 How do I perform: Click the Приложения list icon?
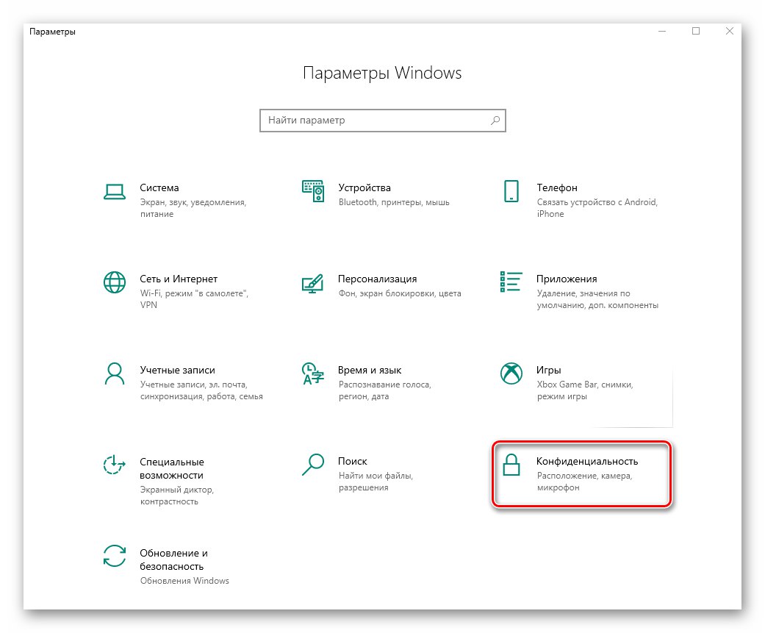tap(511, 282)
